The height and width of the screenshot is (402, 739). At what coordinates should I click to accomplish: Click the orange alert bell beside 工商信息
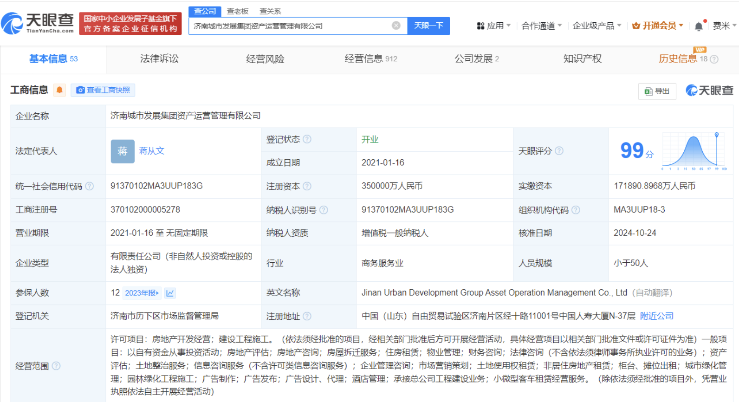point(59,90)
